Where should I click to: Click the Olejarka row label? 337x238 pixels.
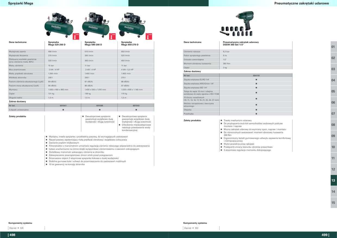(188, 110)
